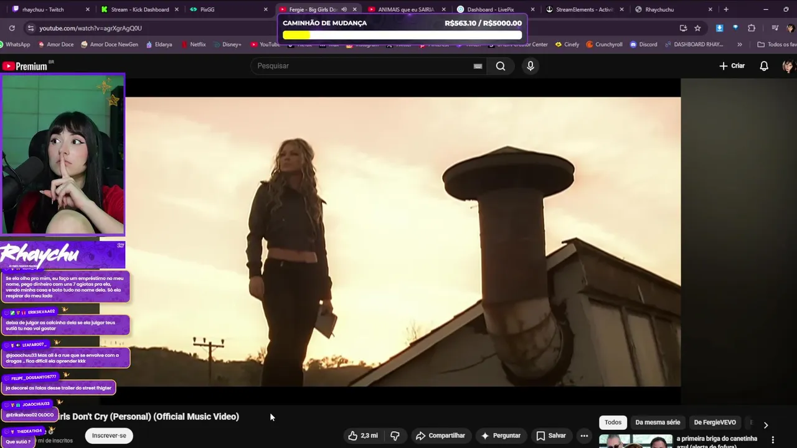Switch to PixGG tab
797x448 pixels.
(x=229, y=9)
